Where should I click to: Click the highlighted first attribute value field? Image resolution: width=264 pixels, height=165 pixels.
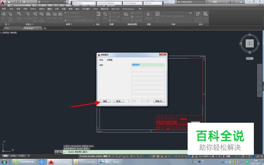148,65
